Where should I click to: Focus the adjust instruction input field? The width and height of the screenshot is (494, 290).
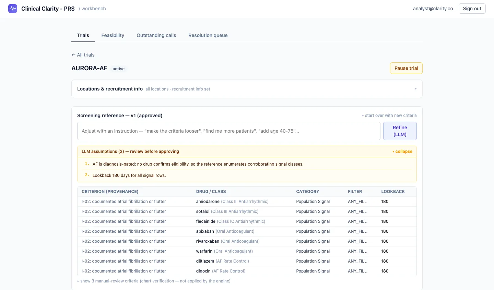(229, 131)
